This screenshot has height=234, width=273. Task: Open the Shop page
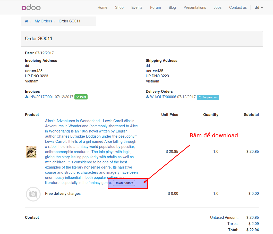pyautogui.click(x=119, y=7)
